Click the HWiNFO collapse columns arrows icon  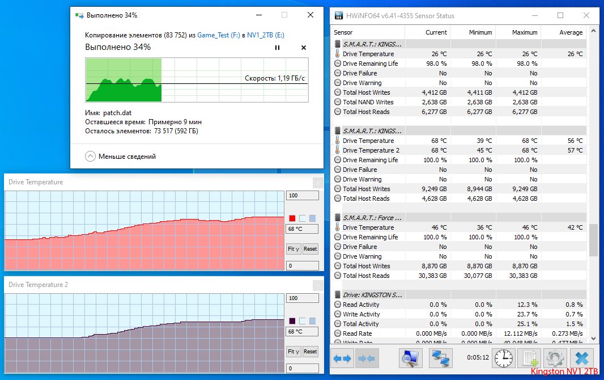367,358
